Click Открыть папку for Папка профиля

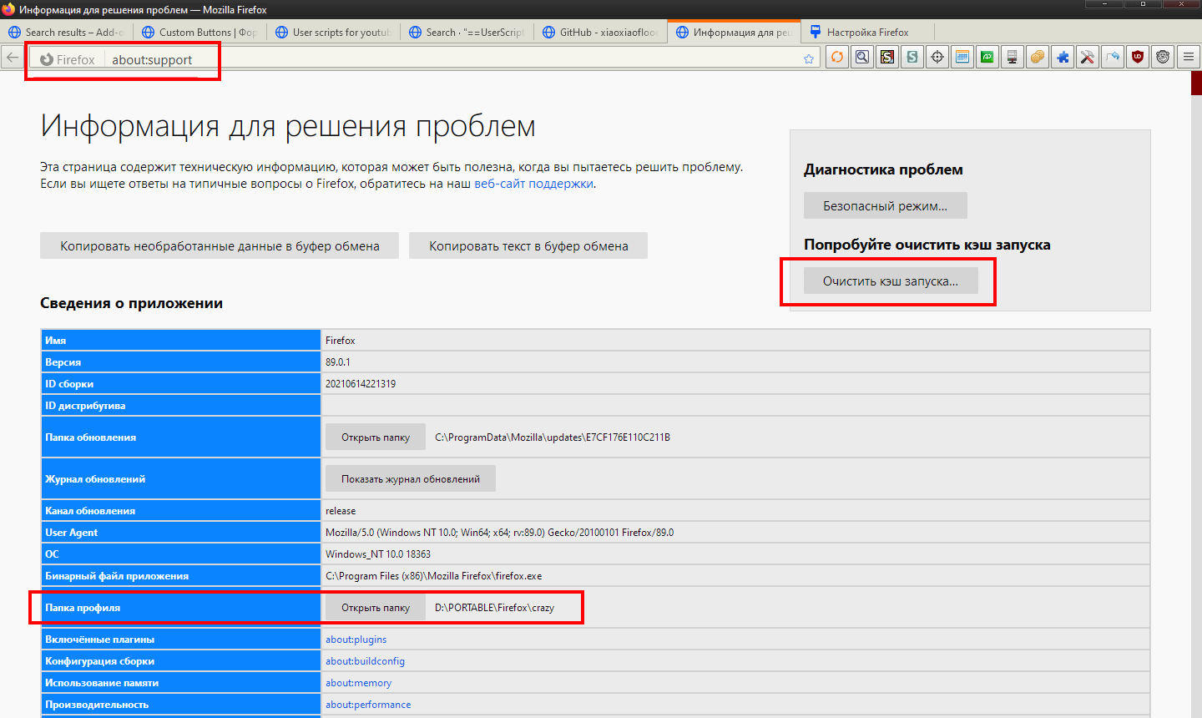376,607
